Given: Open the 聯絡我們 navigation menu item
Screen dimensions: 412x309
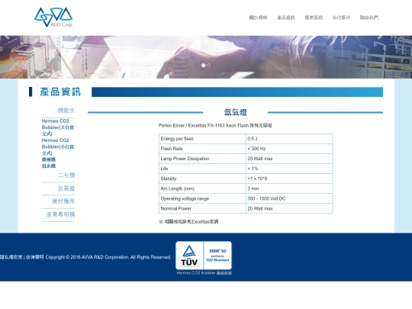Looking at the screenshot, I should coord(369,18).
